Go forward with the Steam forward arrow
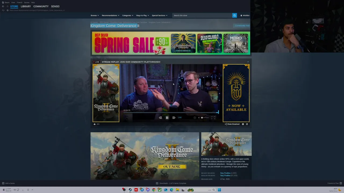The image size is (344, 193). 7,6
